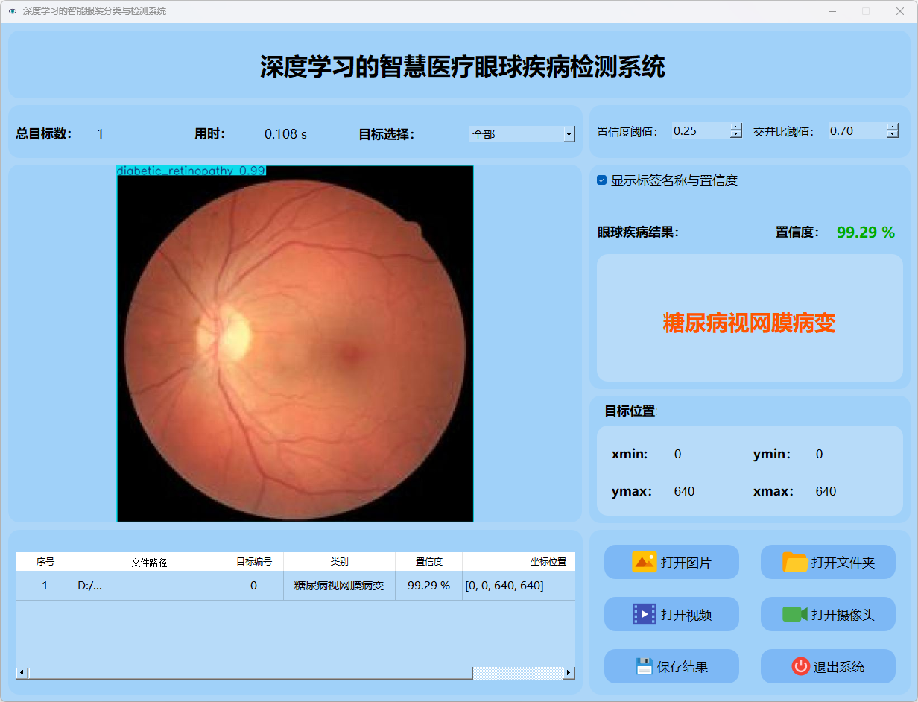Increase the confidence threshold with up arrow
The width and height of the screenshot is (918, 702).
(736, 127)
